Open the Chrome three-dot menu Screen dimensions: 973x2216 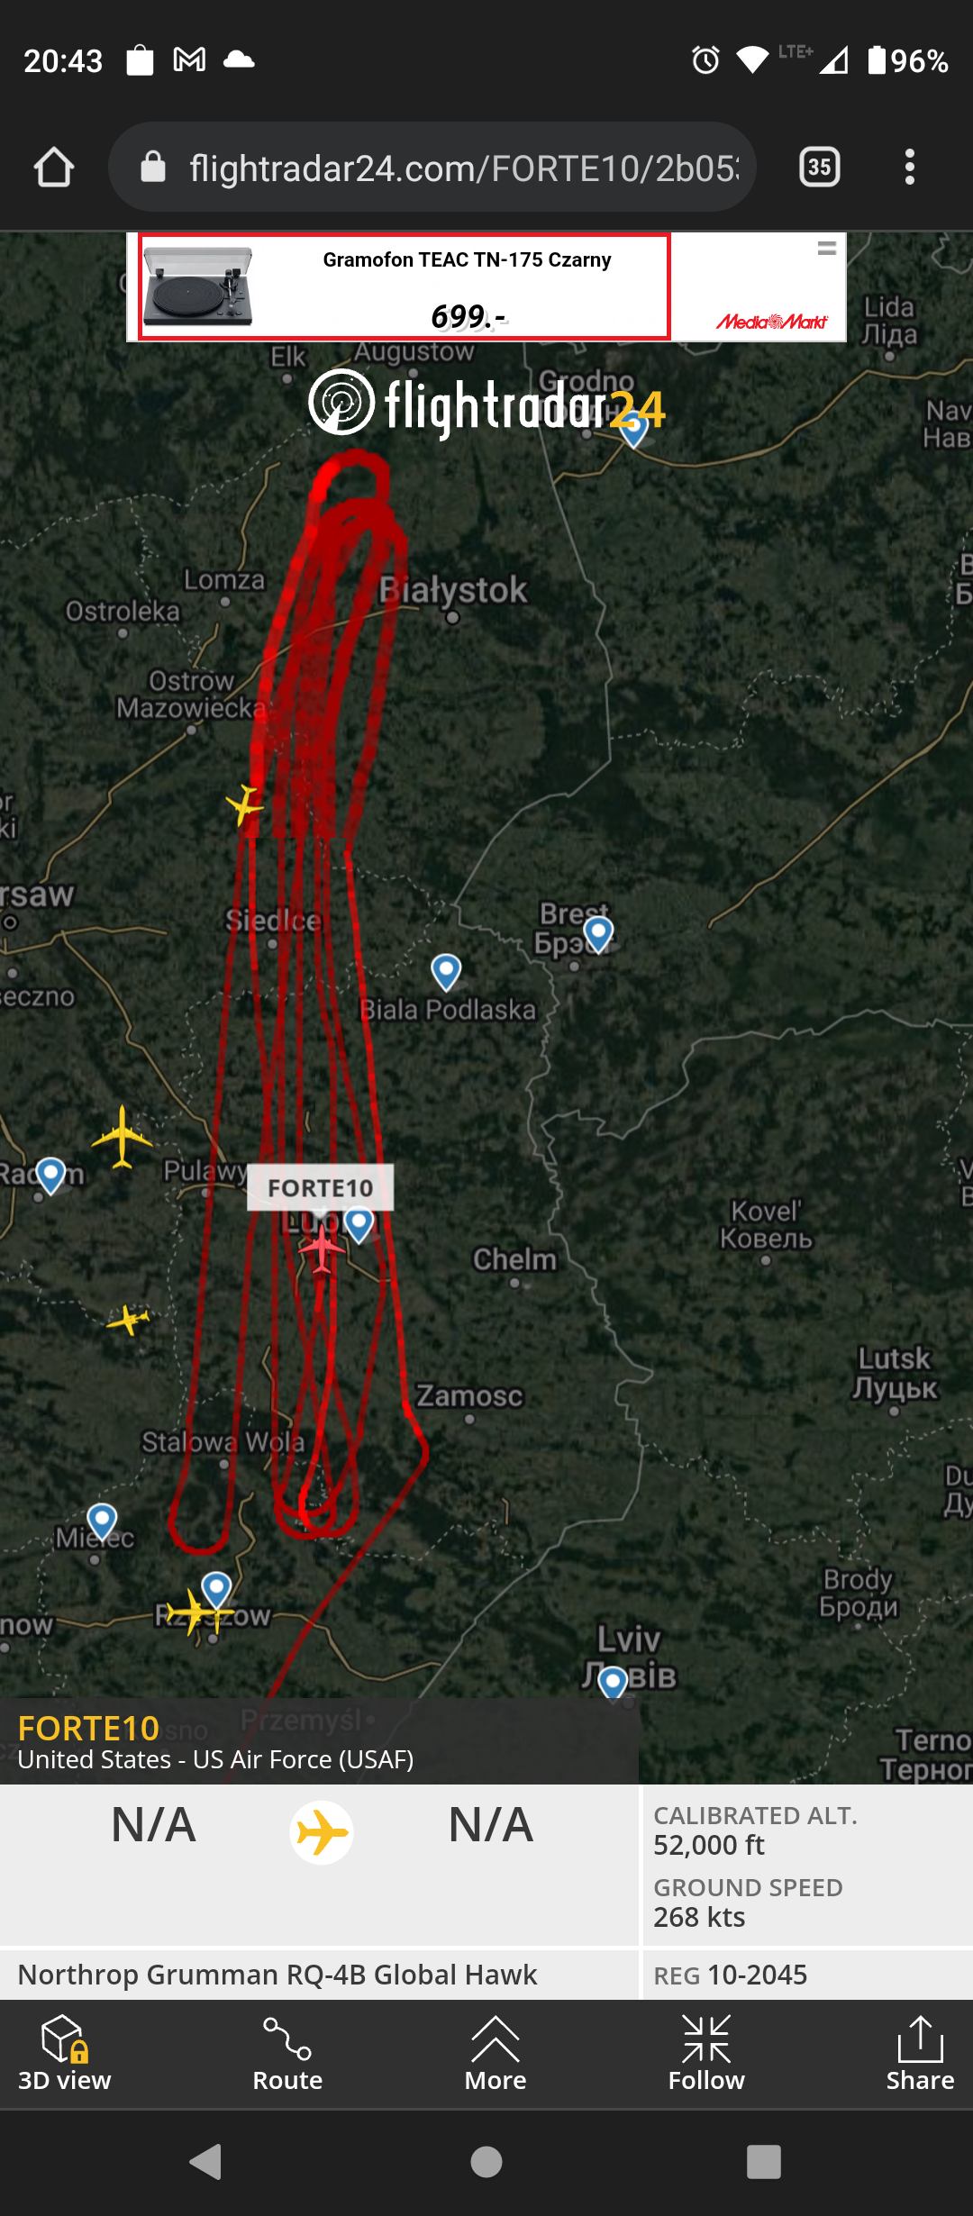pyautogui.click(x=910, y=168)
